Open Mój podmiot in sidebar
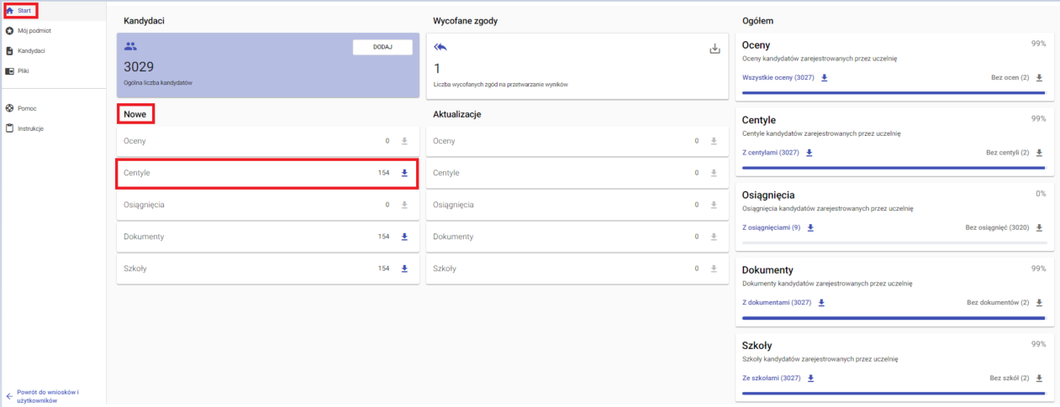This screenshot has width=1060, height=407. [34, 30]
